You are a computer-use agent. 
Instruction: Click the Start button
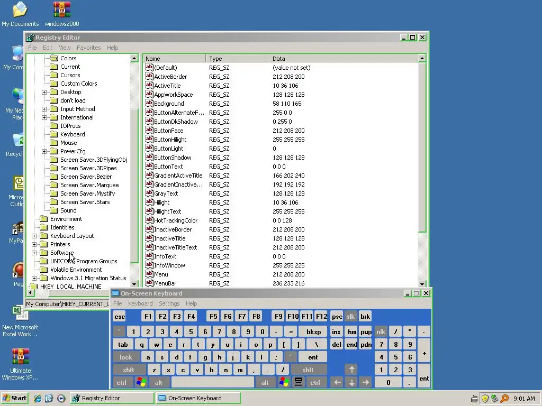(14, 398)
